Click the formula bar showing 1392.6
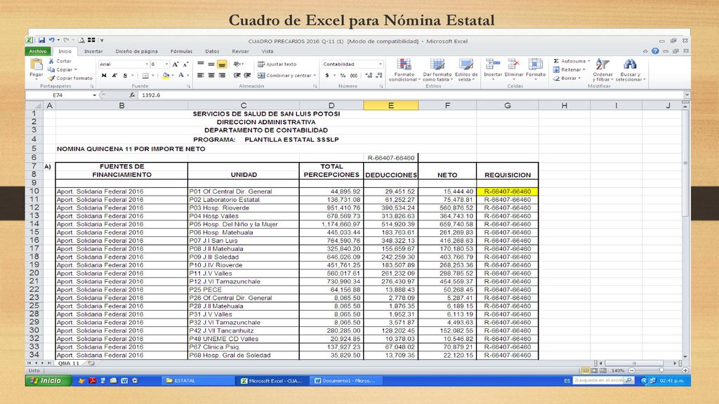Image resolution: width=719 pixels, height=404 pixels. pos(410,95)
